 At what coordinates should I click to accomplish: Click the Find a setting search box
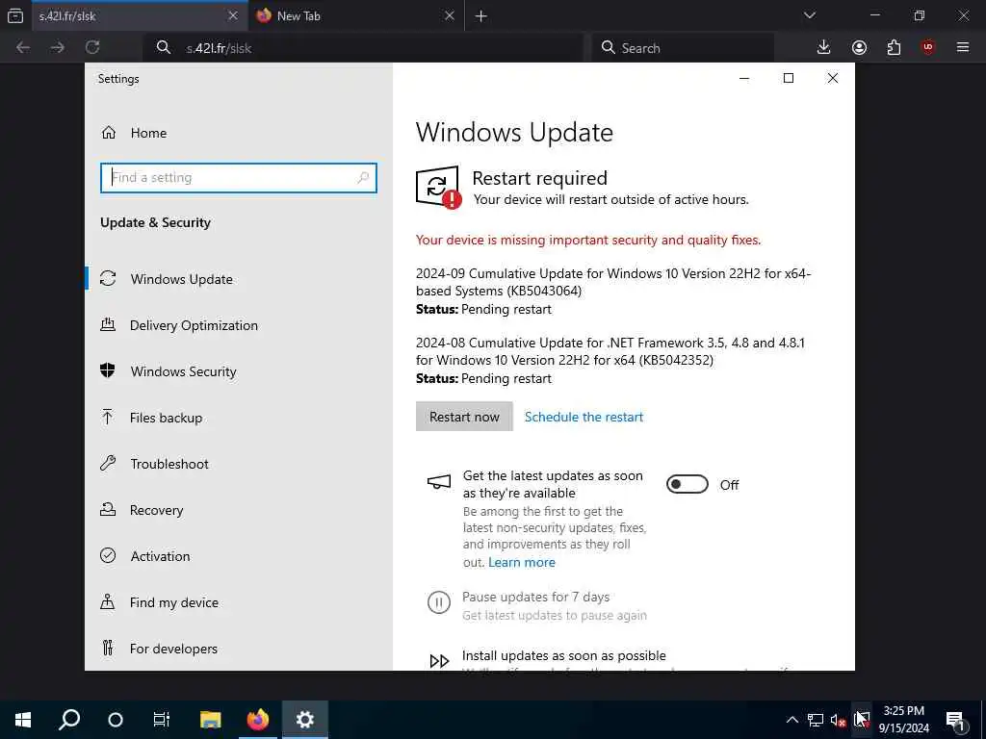(x=239, y=178)
